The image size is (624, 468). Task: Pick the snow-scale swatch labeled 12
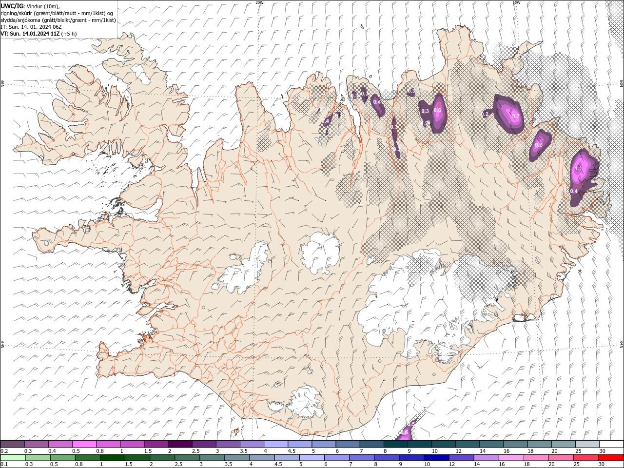[x=467, y=444]
